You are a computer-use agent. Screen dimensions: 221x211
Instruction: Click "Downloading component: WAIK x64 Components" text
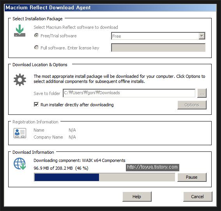tap(80, 160)
